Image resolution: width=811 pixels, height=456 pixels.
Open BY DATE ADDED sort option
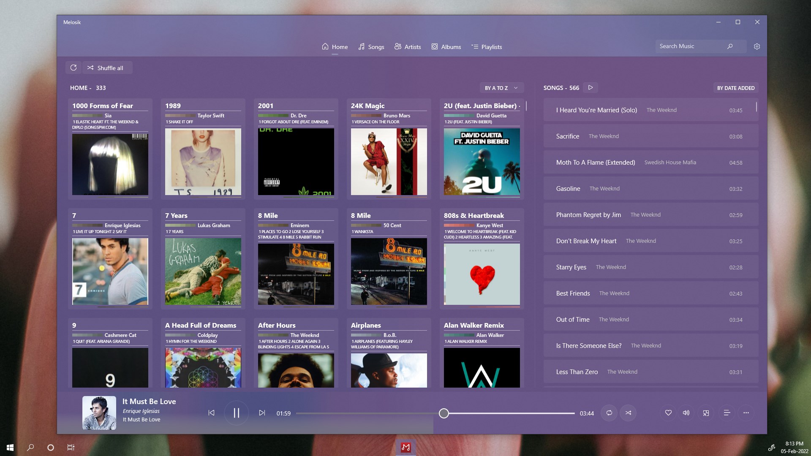(735, 88)
